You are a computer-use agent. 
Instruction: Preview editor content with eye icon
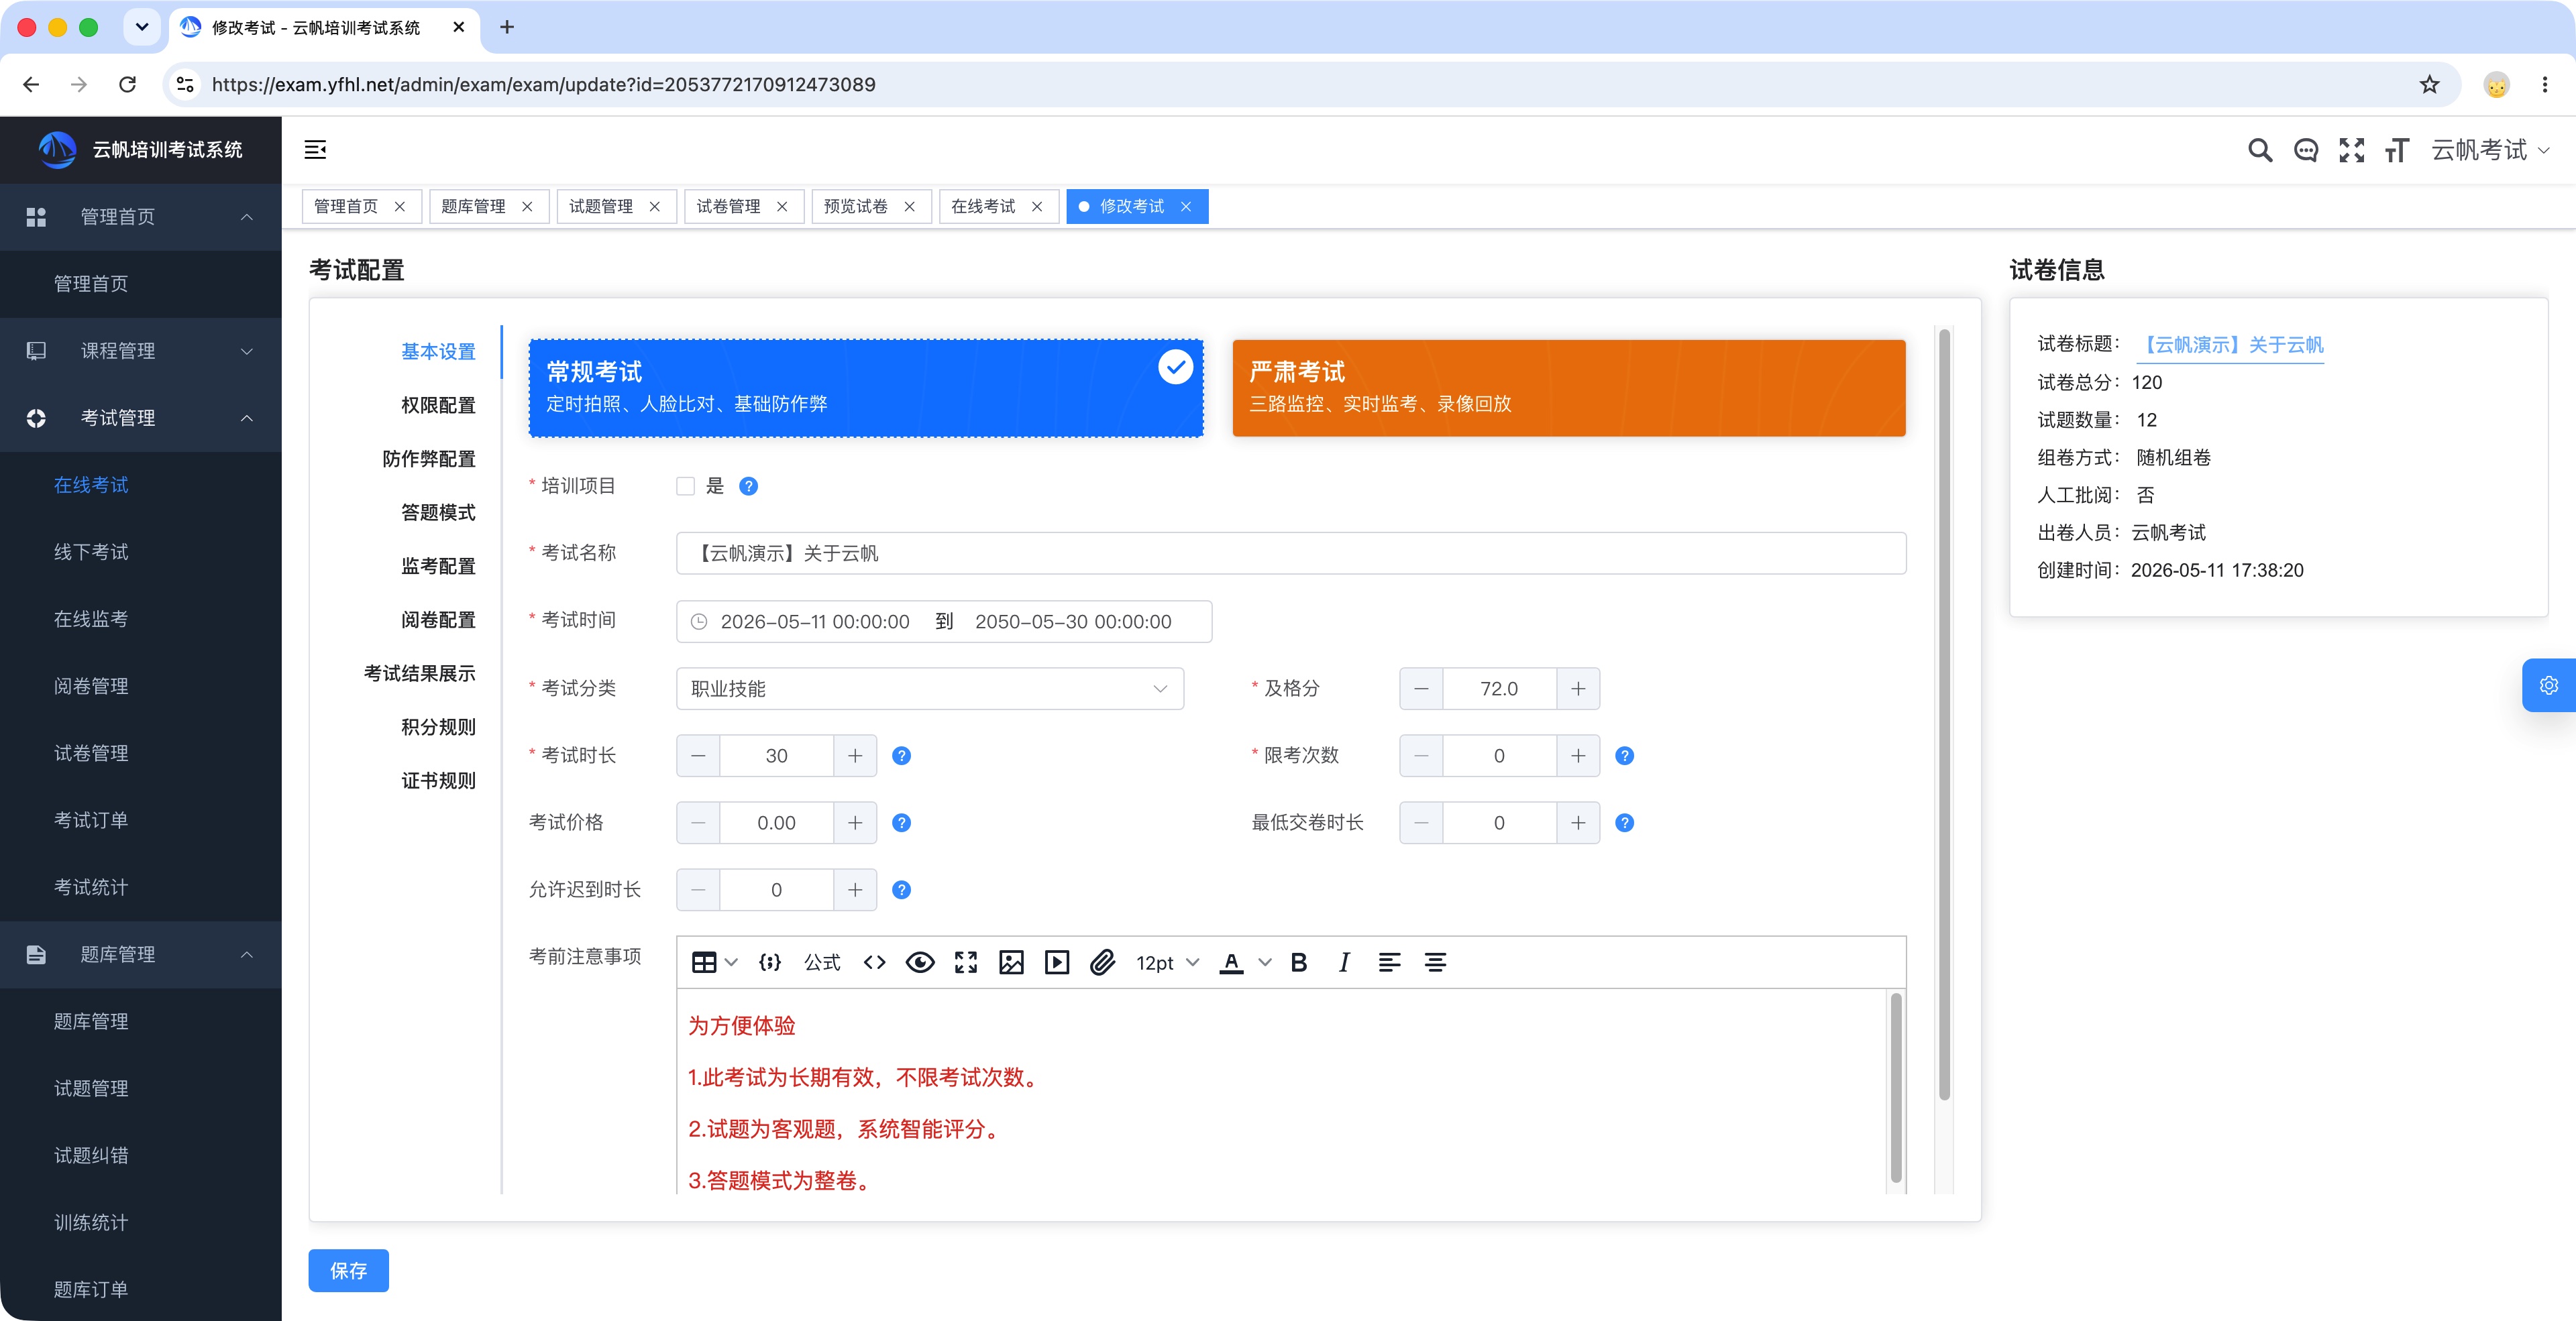coord(920,962)
